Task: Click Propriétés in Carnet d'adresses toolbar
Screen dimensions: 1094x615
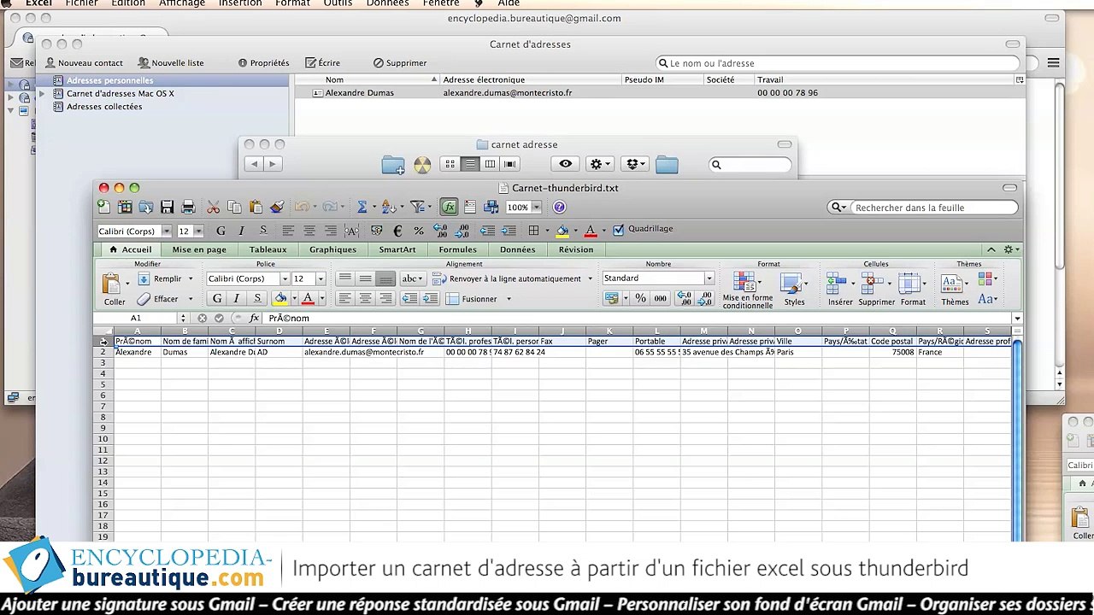Action: tap(263, 63)
